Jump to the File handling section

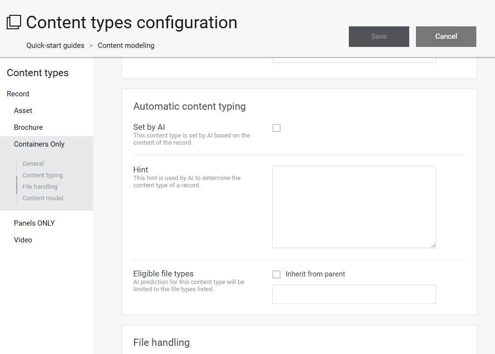[x=40, y=187]
